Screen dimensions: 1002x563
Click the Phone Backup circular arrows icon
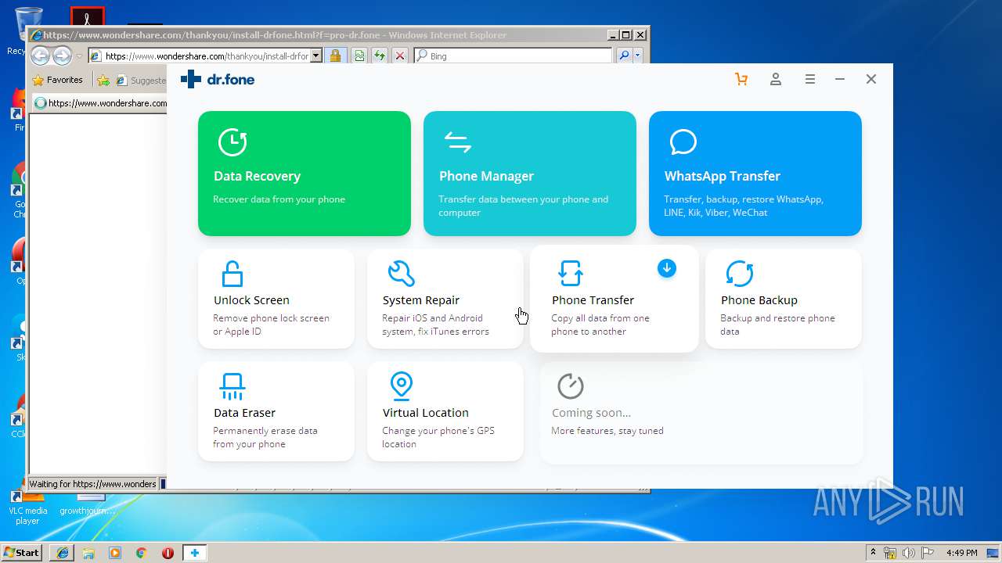tap(740, 274)
